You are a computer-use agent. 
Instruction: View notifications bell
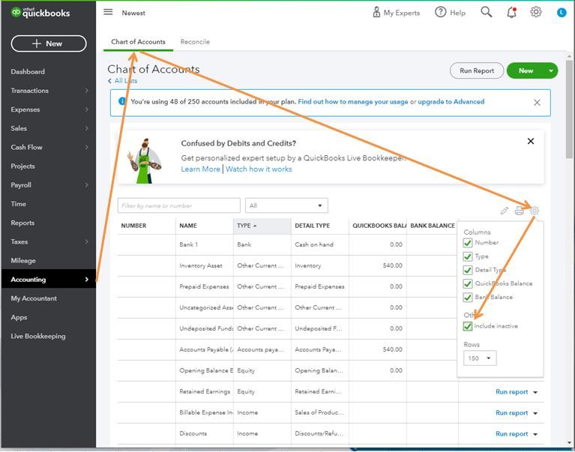click(511, 12)
